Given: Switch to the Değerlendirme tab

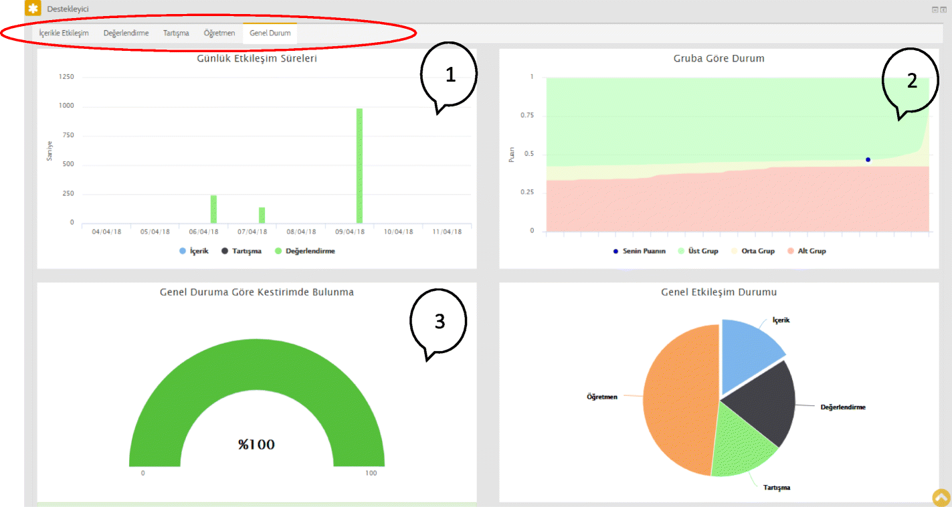Looking at the screenshot, I should [x=126, y=33].
